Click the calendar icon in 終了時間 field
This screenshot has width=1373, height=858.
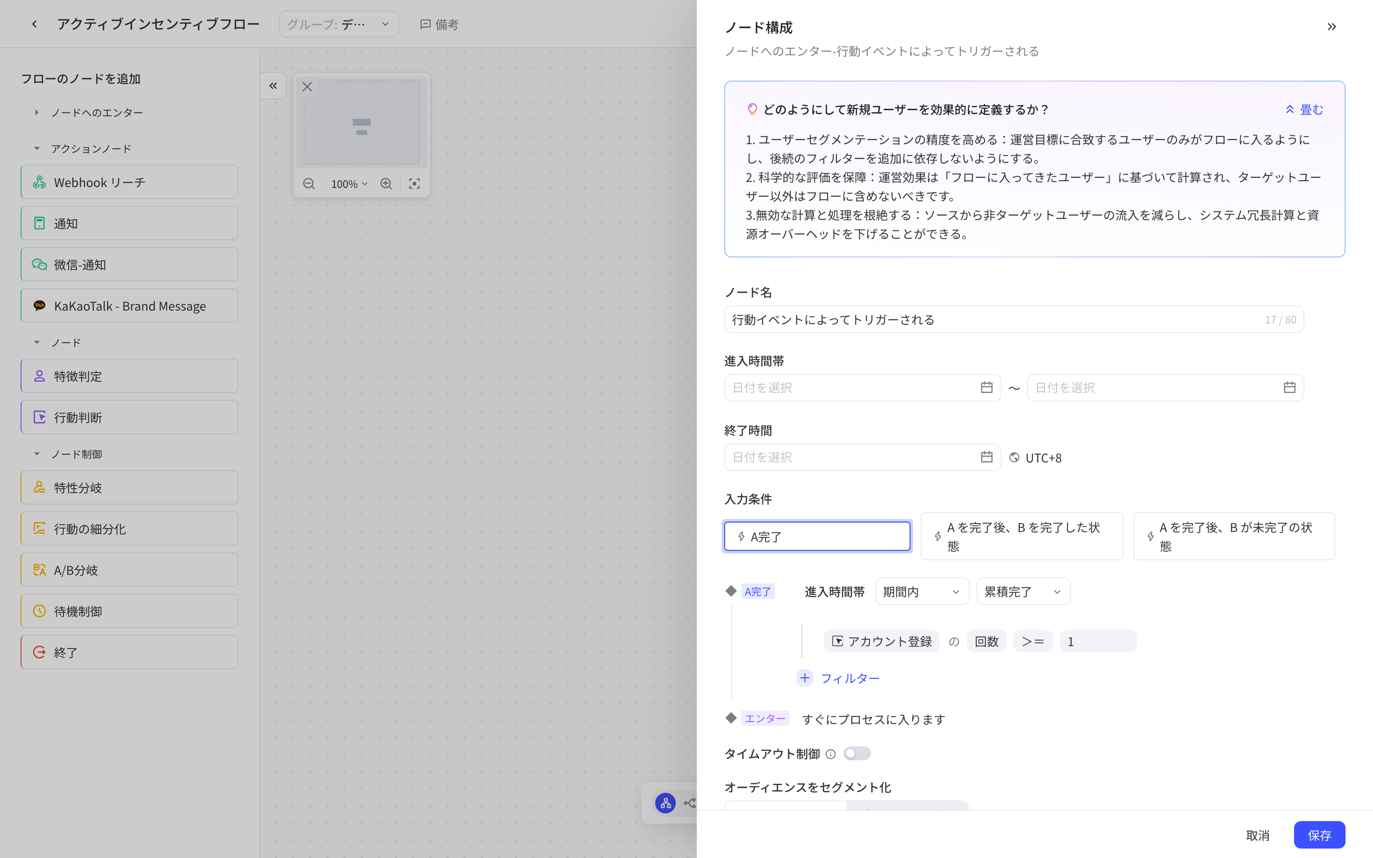tap(986, 457)
